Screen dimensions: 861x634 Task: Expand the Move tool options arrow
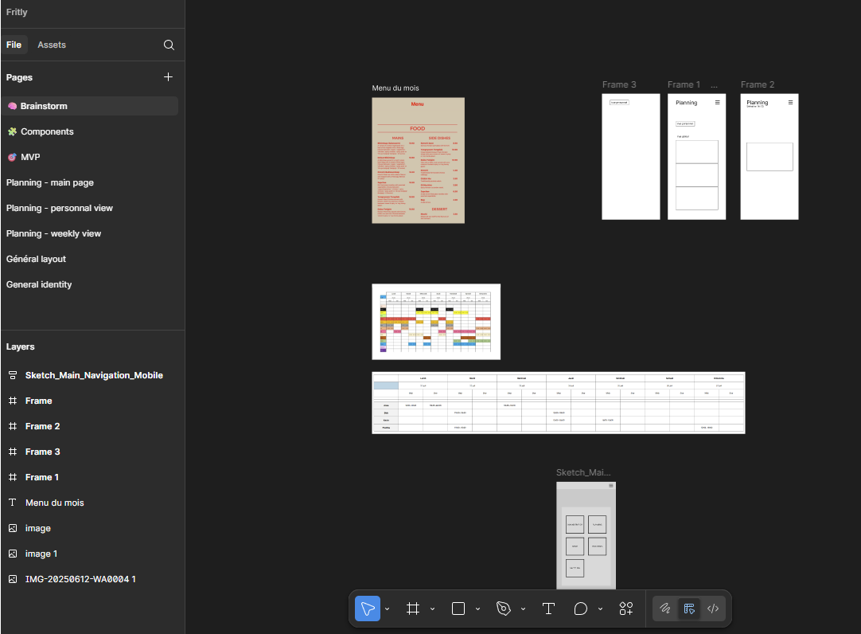point(388,609)
